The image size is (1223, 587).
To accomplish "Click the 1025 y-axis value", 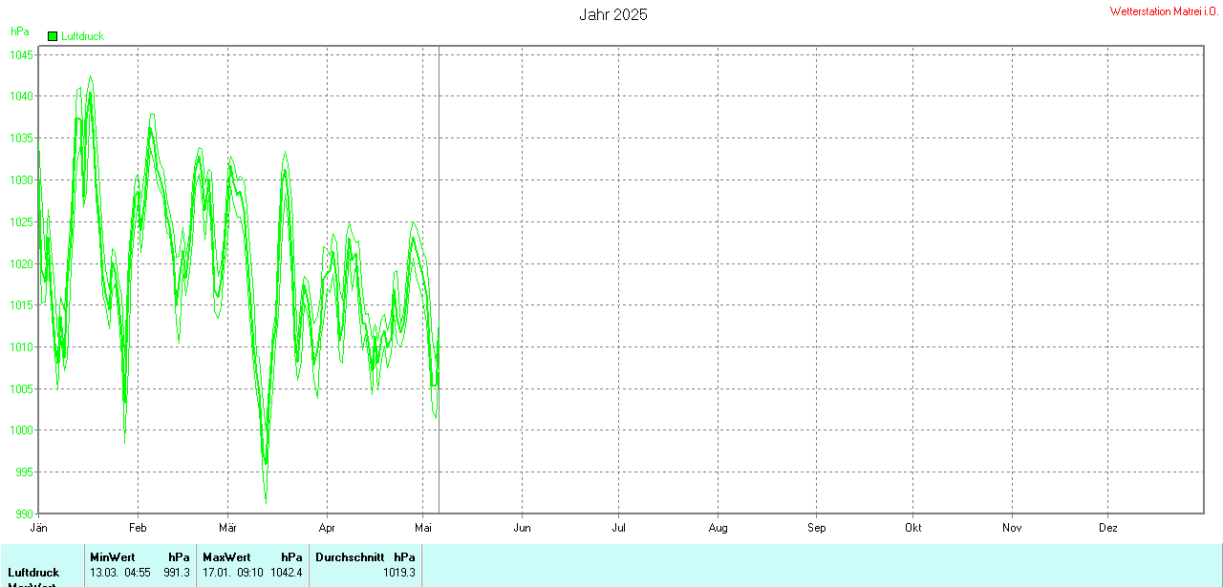I will point(22,222).
